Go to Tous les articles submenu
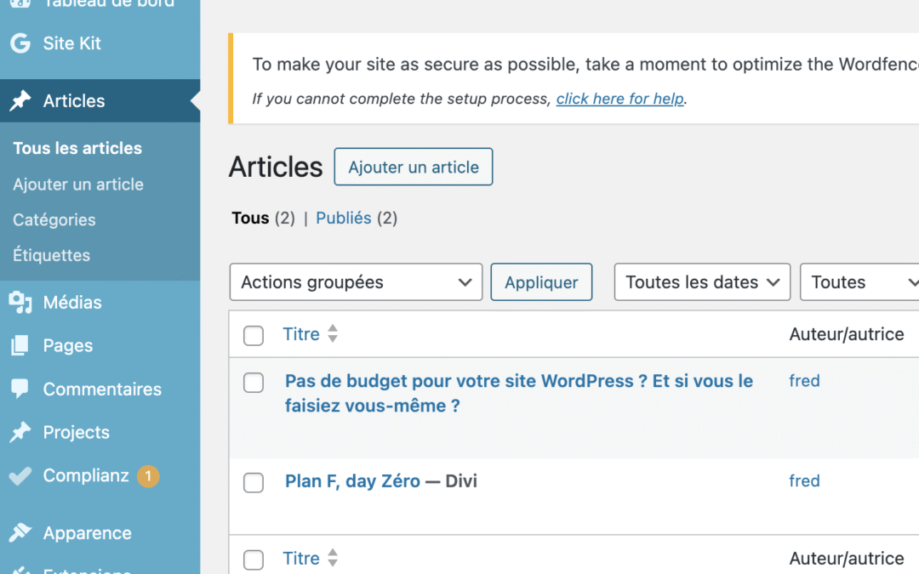Image resolution: width=919 pixels, height=574 pixels. tap(77, 148)
